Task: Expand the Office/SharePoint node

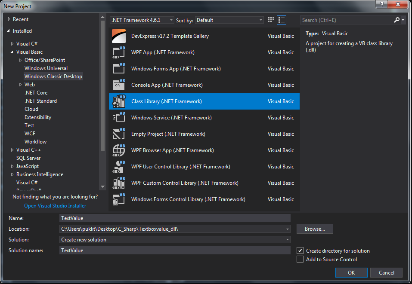Action: pyautogui.click(x=21, y=60)
